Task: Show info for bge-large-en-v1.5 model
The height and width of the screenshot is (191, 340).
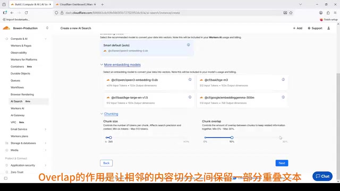Action: click(190, 97)
